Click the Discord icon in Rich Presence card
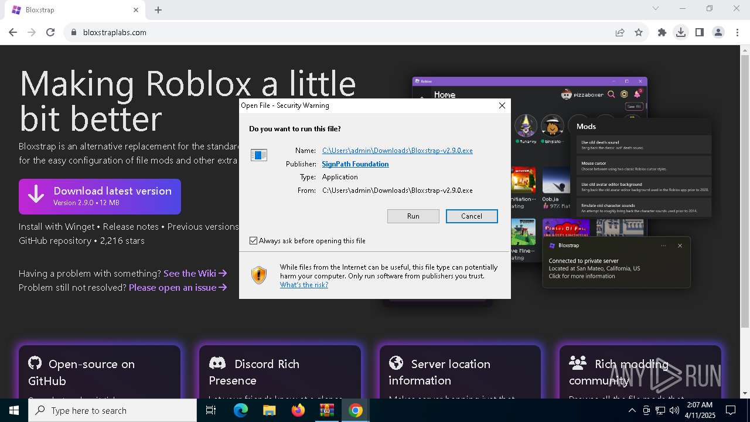This screenshot has height=422, width=750. (217, 363)
